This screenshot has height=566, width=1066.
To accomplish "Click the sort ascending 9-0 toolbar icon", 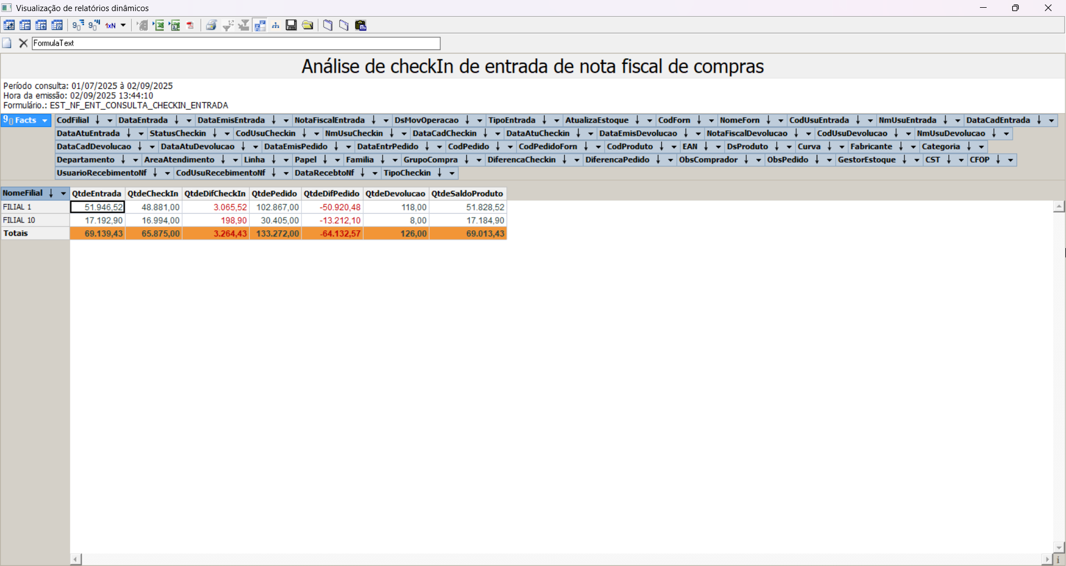I will [78, 25].
